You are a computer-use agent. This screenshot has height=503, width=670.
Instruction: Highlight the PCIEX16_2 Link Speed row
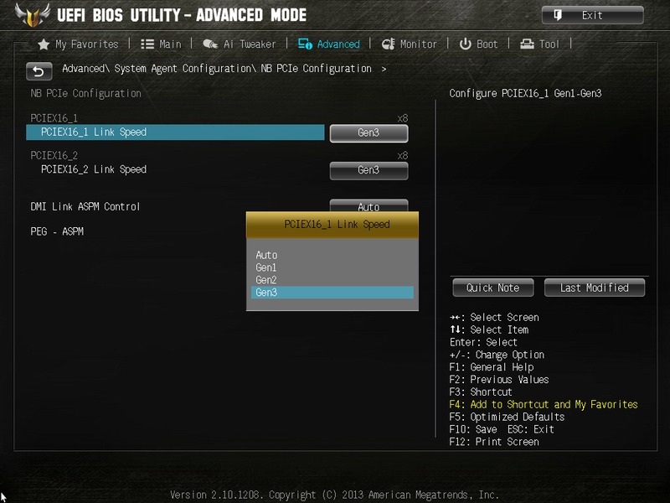point(94,169)
